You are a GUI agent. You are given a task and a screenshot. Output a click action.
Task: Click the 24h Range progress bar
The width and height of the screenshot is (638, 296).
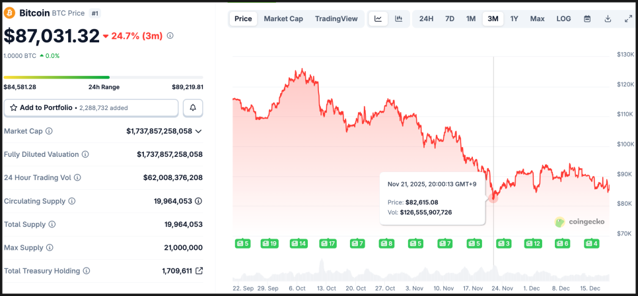pos(103,77)
